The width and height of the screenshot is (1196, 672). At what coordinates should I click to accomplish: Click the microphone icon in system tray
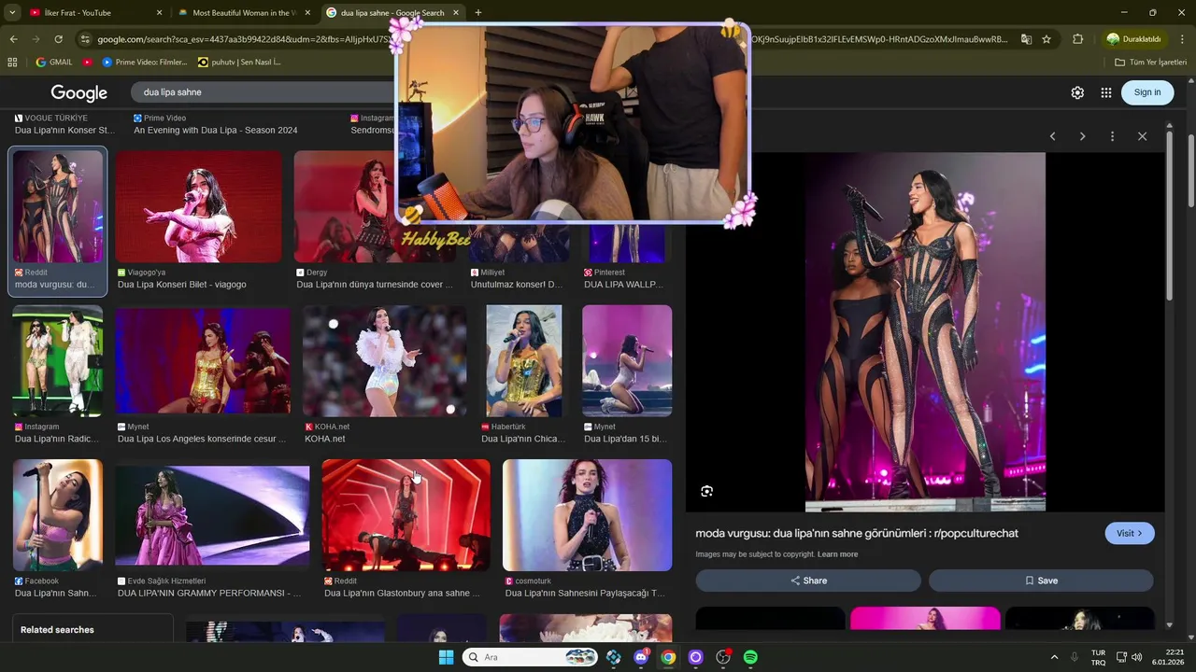1075,657
